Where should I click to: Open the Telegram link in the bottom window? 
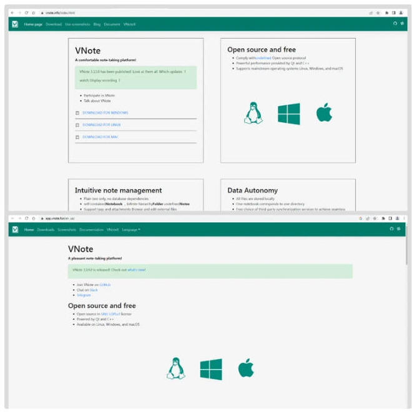(84, 295)
